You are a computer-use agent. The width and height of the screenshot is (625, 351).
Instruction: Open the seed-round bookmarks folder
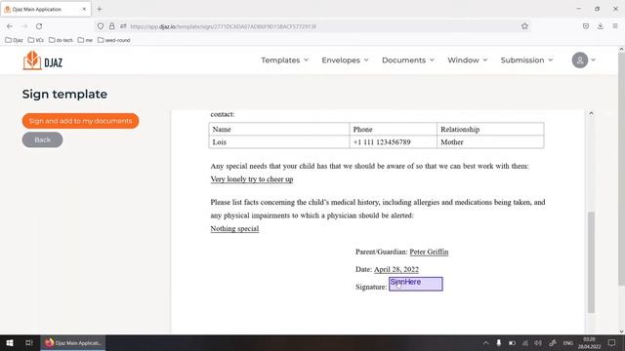113,40
